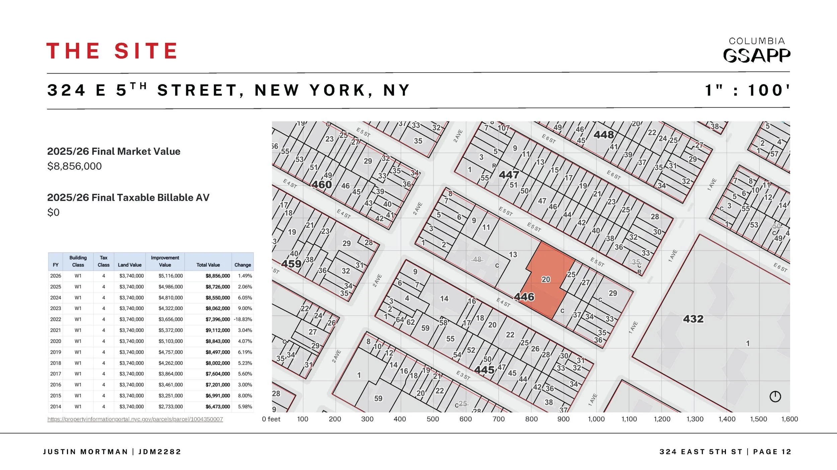Click the 1" : 100' scale text
Screen dimensions: 837x470
click(x=747, y=90)
